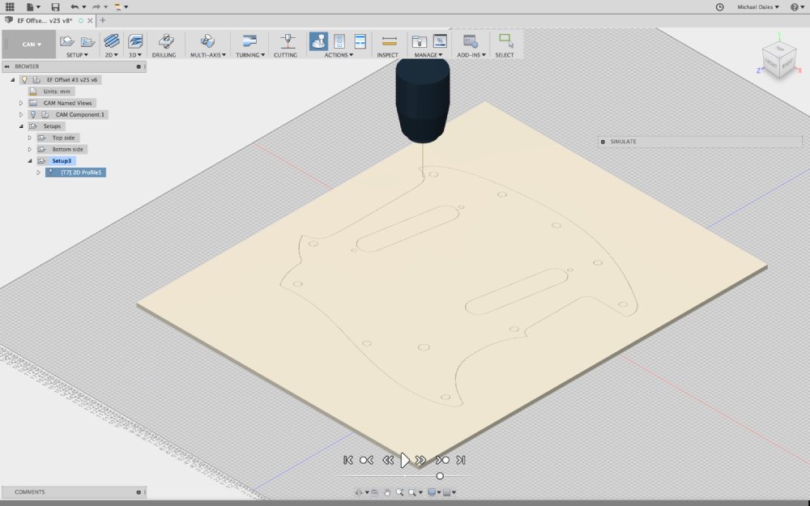Click the Template Library percent icon

click(440, 41)
